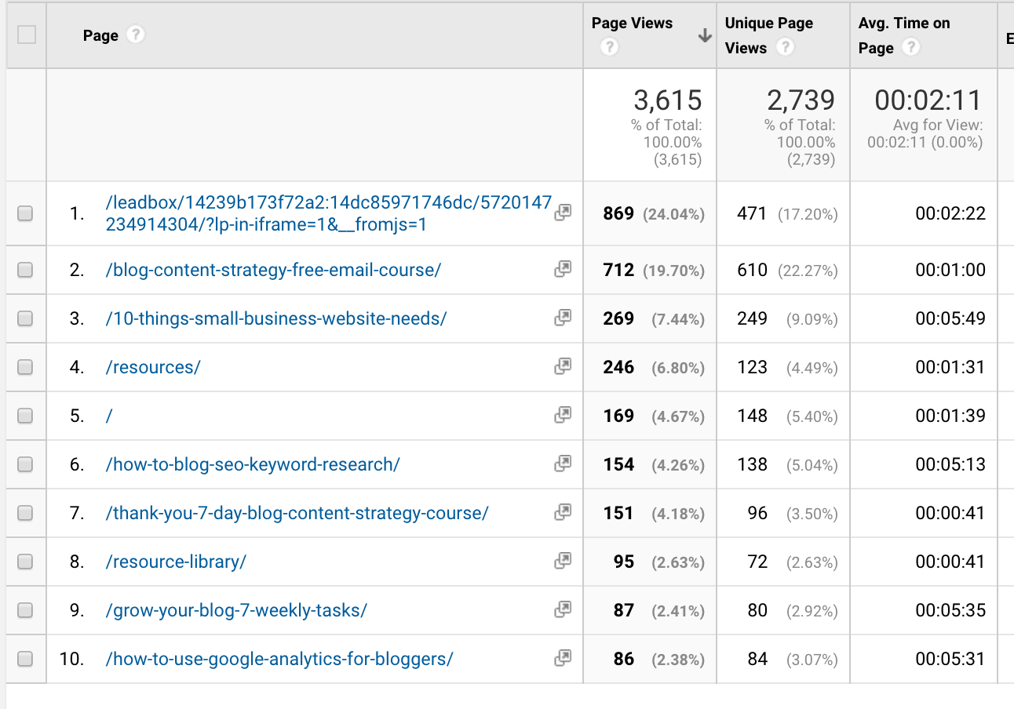Click the help icon under Page Views header
The height and width of the screenshot is (709, 1014).
pos(608,48)
